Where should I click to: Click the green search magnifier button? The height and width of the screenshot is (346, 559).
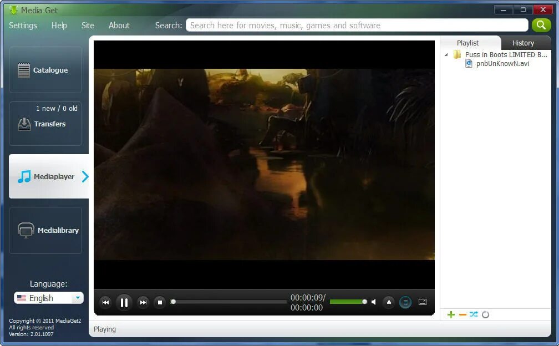(x=541, y=25)
